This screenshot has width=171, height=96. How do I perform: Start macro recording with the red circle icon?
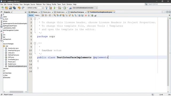[86, 15]
